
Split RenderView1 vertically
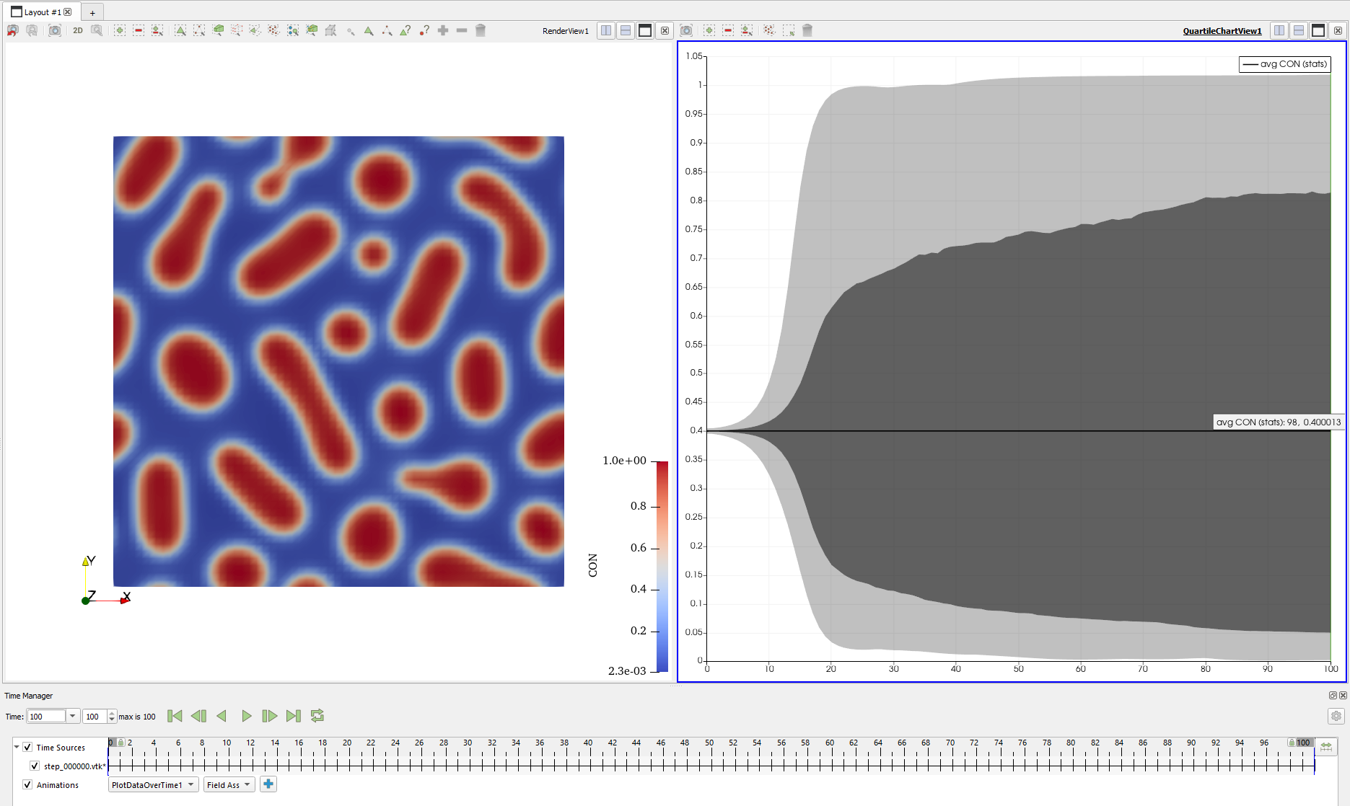point(626,30)
